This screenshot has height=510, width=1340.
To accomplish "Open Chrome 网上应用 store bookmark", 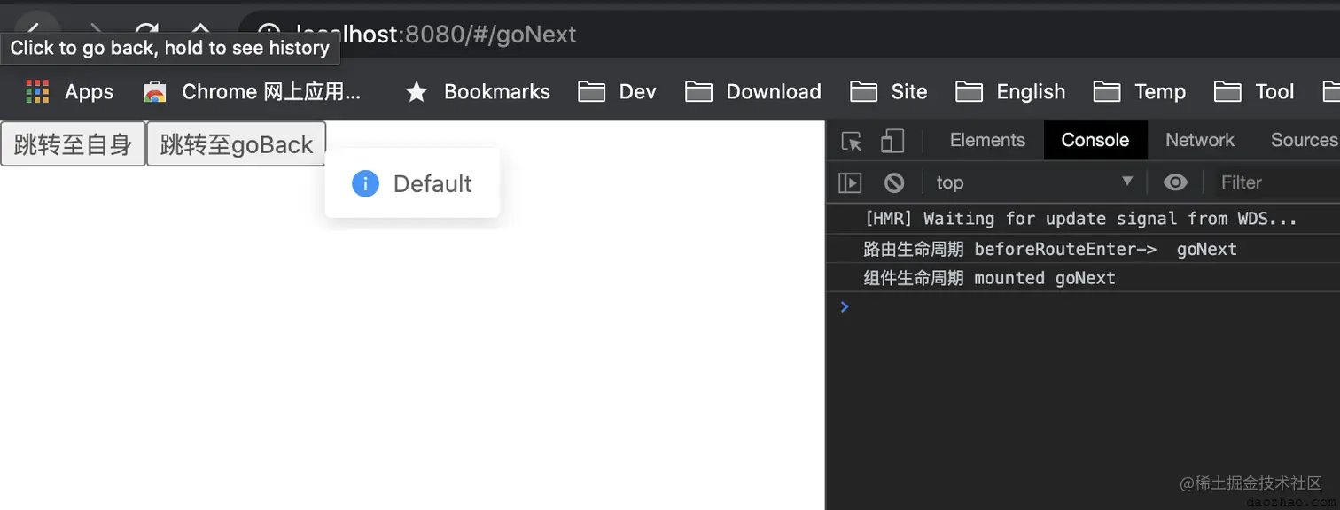I will 253,92.
